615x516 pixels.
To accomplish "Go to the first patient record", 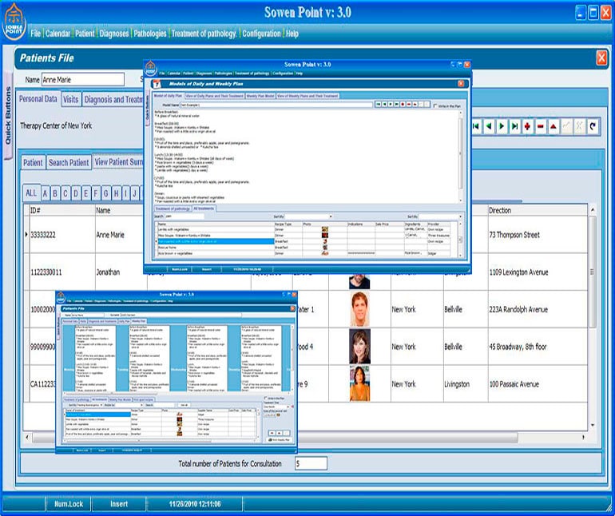I will [x=477, y=126].
